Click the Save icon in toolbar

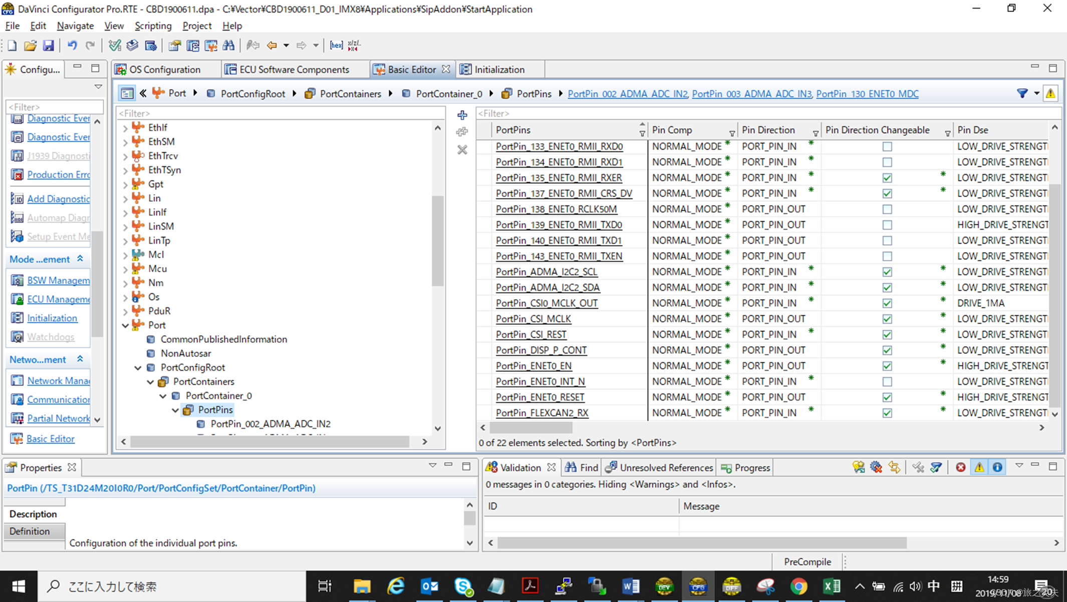coord(48,46)
